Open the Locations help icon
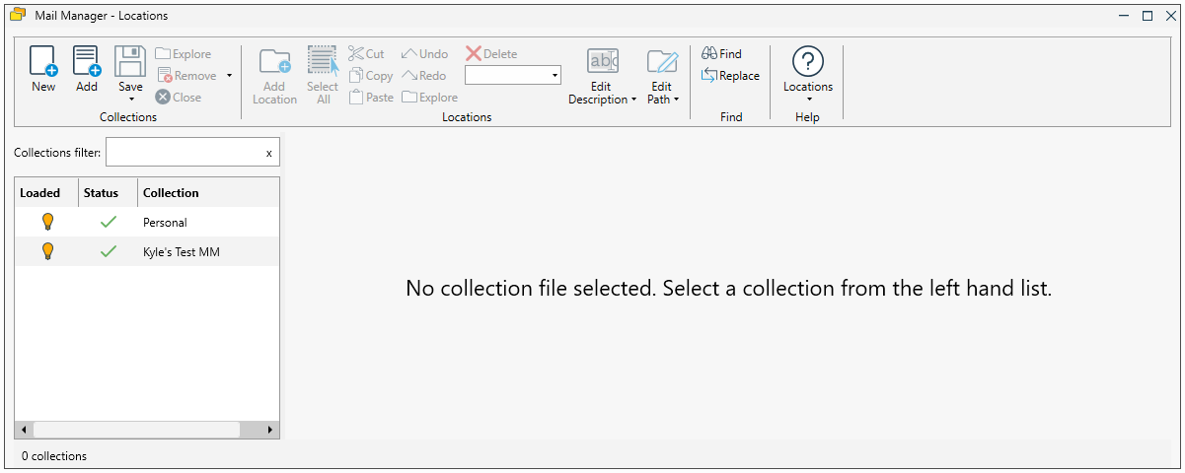1185x473 pixels. point(808,61)
